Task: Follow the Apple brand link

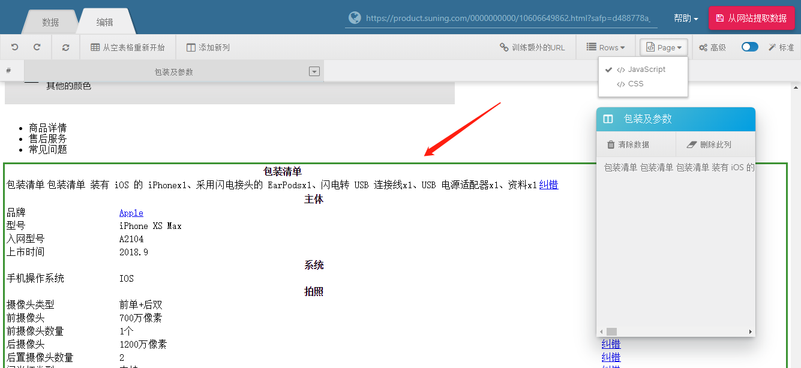Action: point(131,213)
